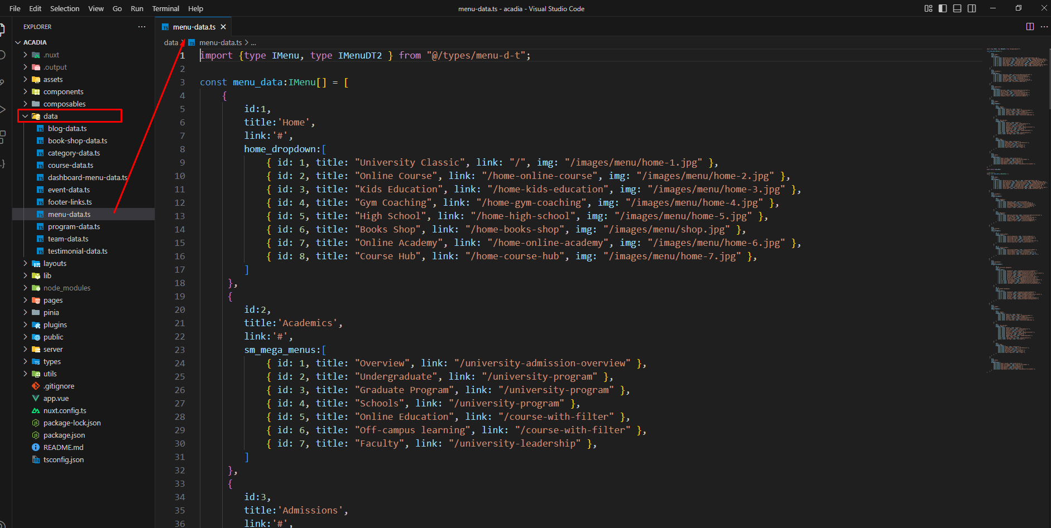Expand the types folder
Screen dimensions: 1051x528
(84, 361)
